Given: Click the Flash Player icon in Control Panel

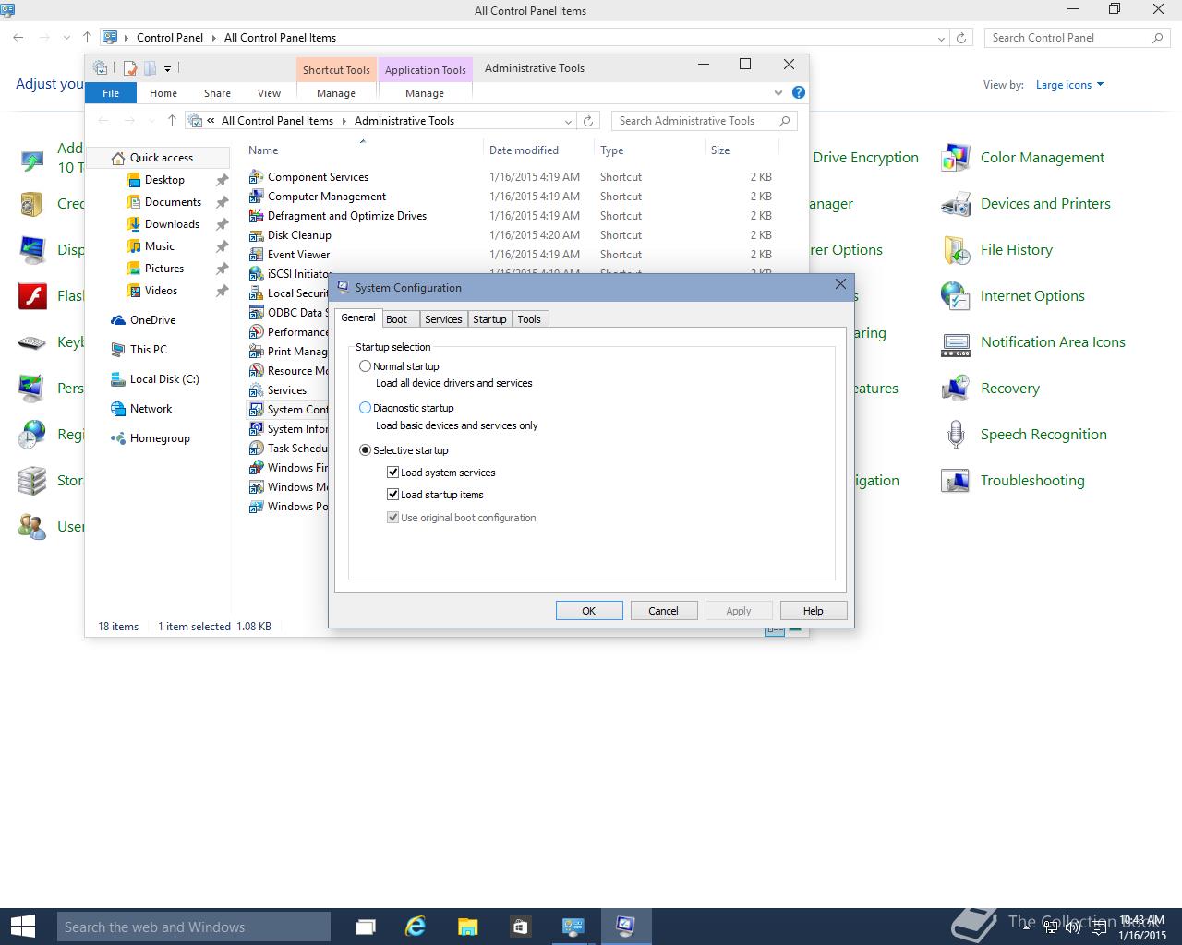Looking at the screenshot, I should pyautogui.click(x=32, y=296).
